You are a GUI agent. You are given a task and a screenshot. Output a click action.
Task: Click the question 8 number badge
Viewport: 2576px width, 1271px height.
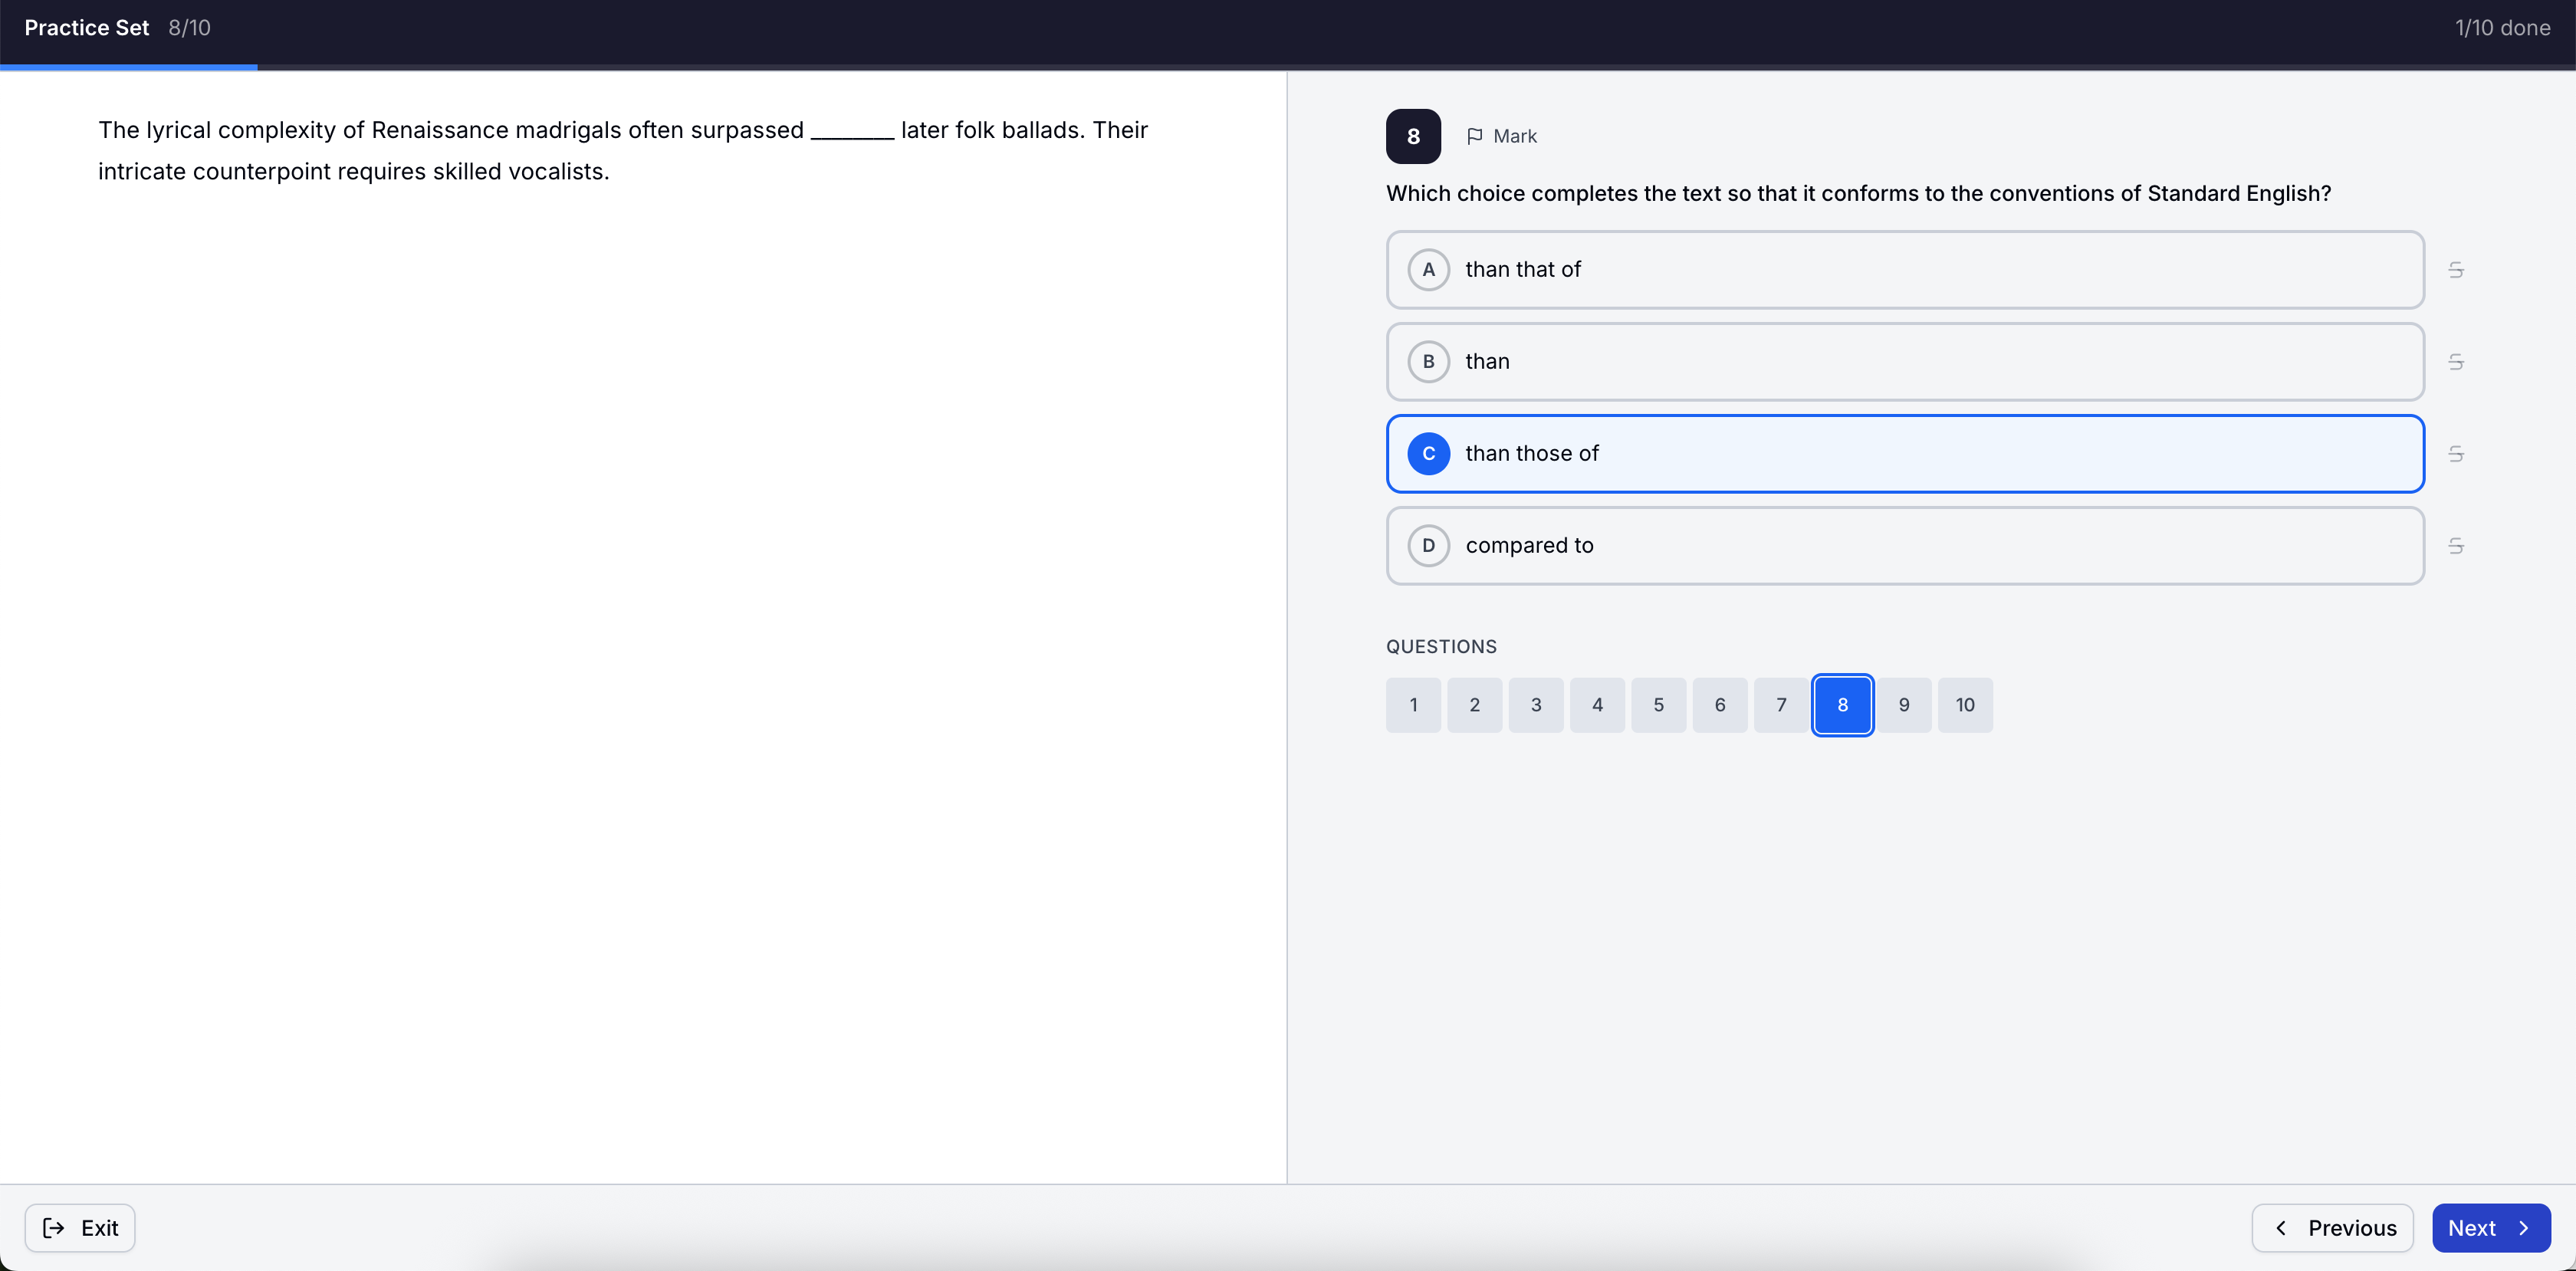coord(1413,136)
